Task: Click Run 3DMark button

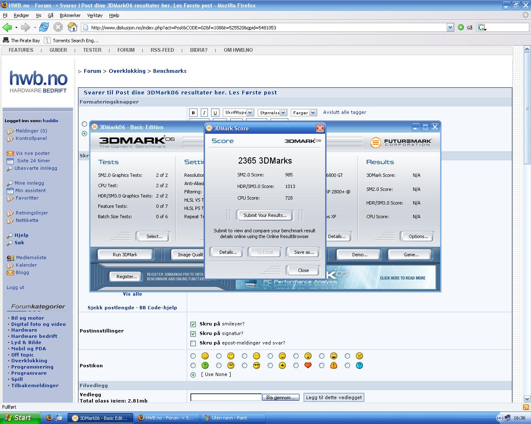Action: 125,255
